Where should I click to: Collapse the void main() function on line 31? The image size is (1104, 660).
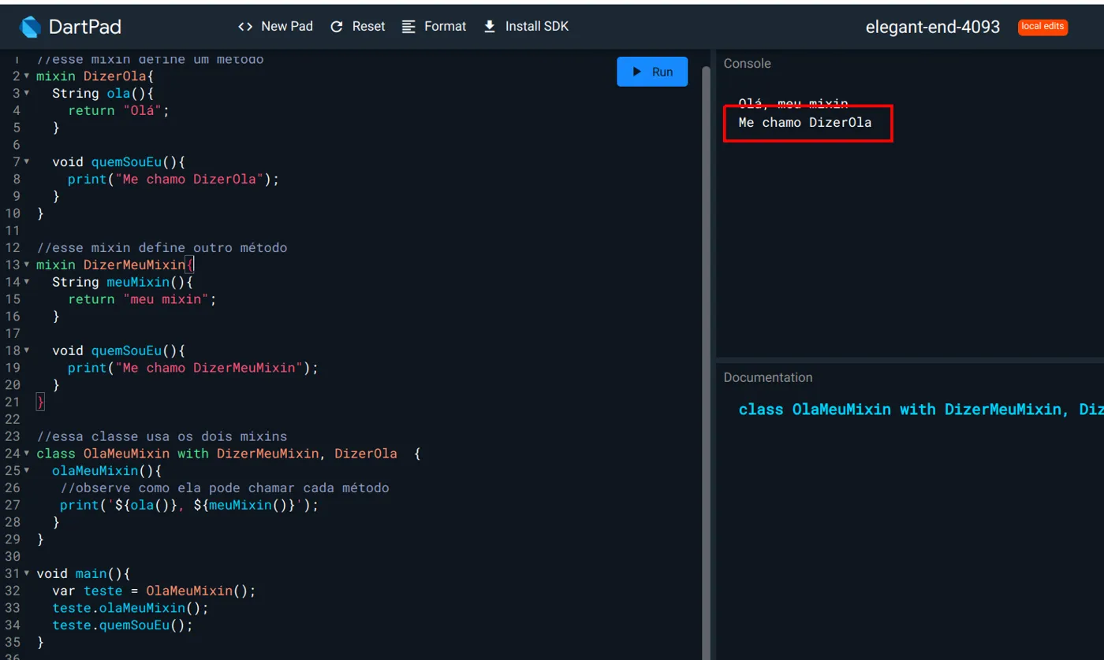(27, 573)
